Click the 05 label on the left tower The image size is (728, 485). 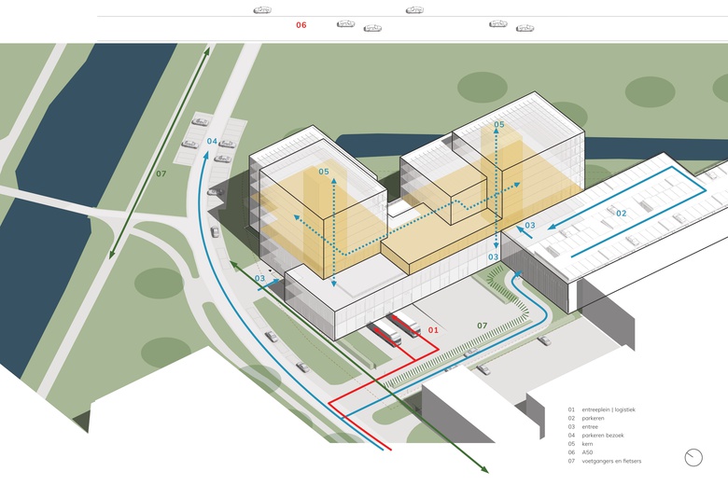[324, 172]
